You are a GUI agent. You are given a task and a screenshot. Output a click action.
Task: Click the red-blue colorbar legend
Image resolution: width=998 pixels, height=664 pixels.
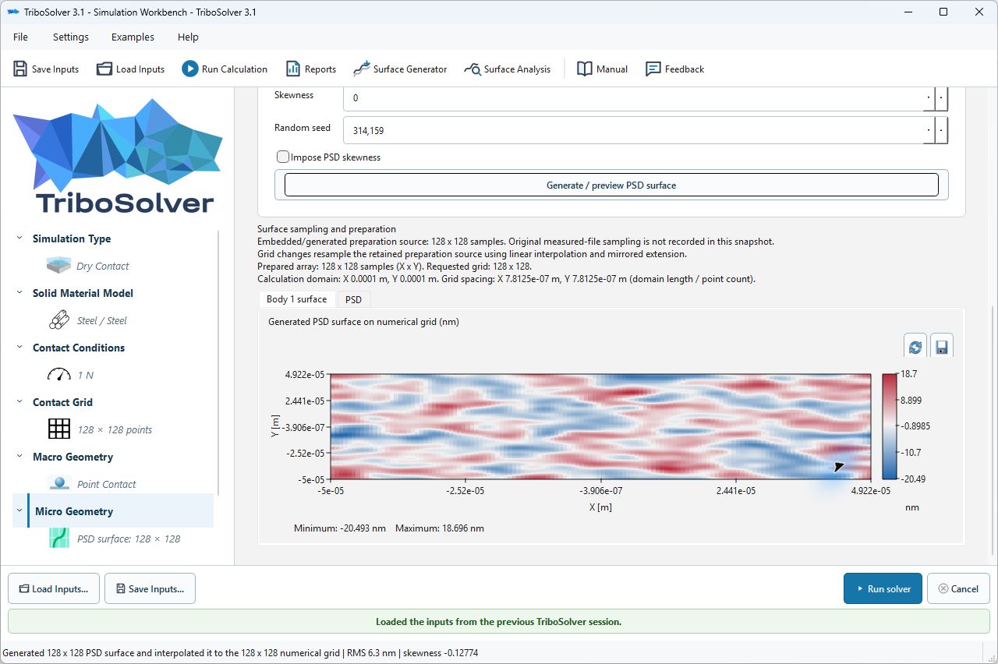point(889,426)
